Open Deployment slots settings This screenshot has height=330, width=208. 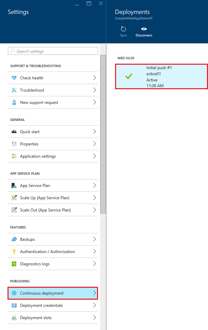click(53, 318)
